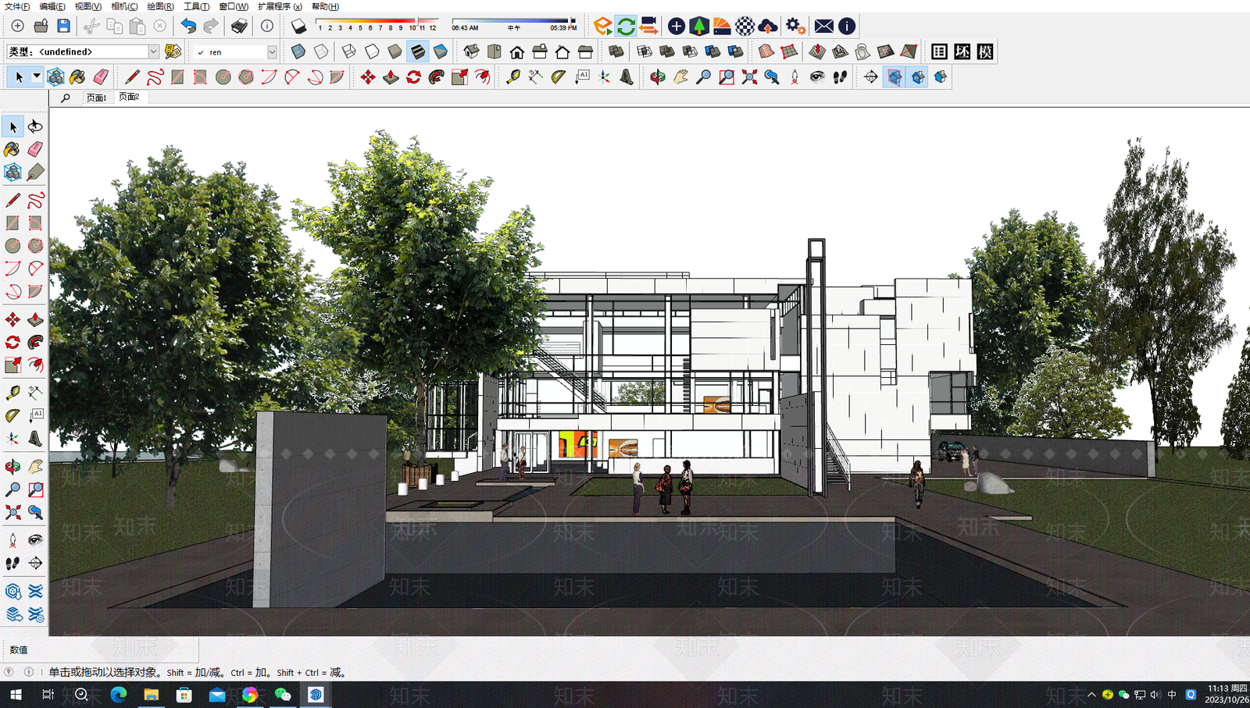Open the 相机(C) menu
The image size is (1250, 708).
(124, 6)
